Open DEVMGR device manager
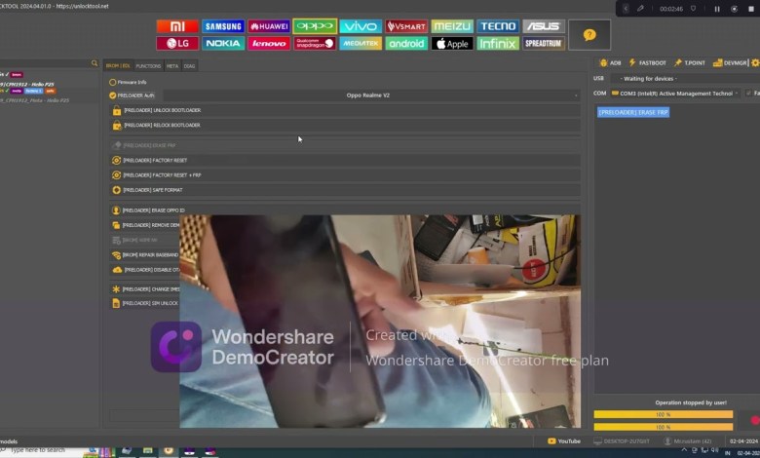 [x=730, y=63]
